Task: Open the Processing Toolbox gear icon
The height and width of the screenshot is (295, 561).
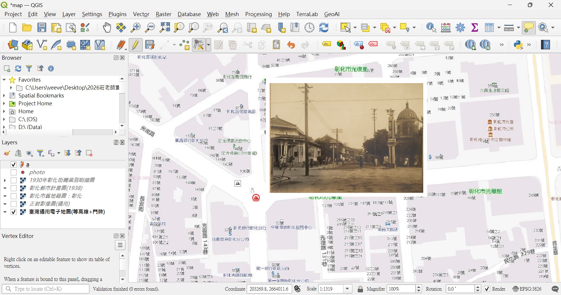Action: point(460,28)
